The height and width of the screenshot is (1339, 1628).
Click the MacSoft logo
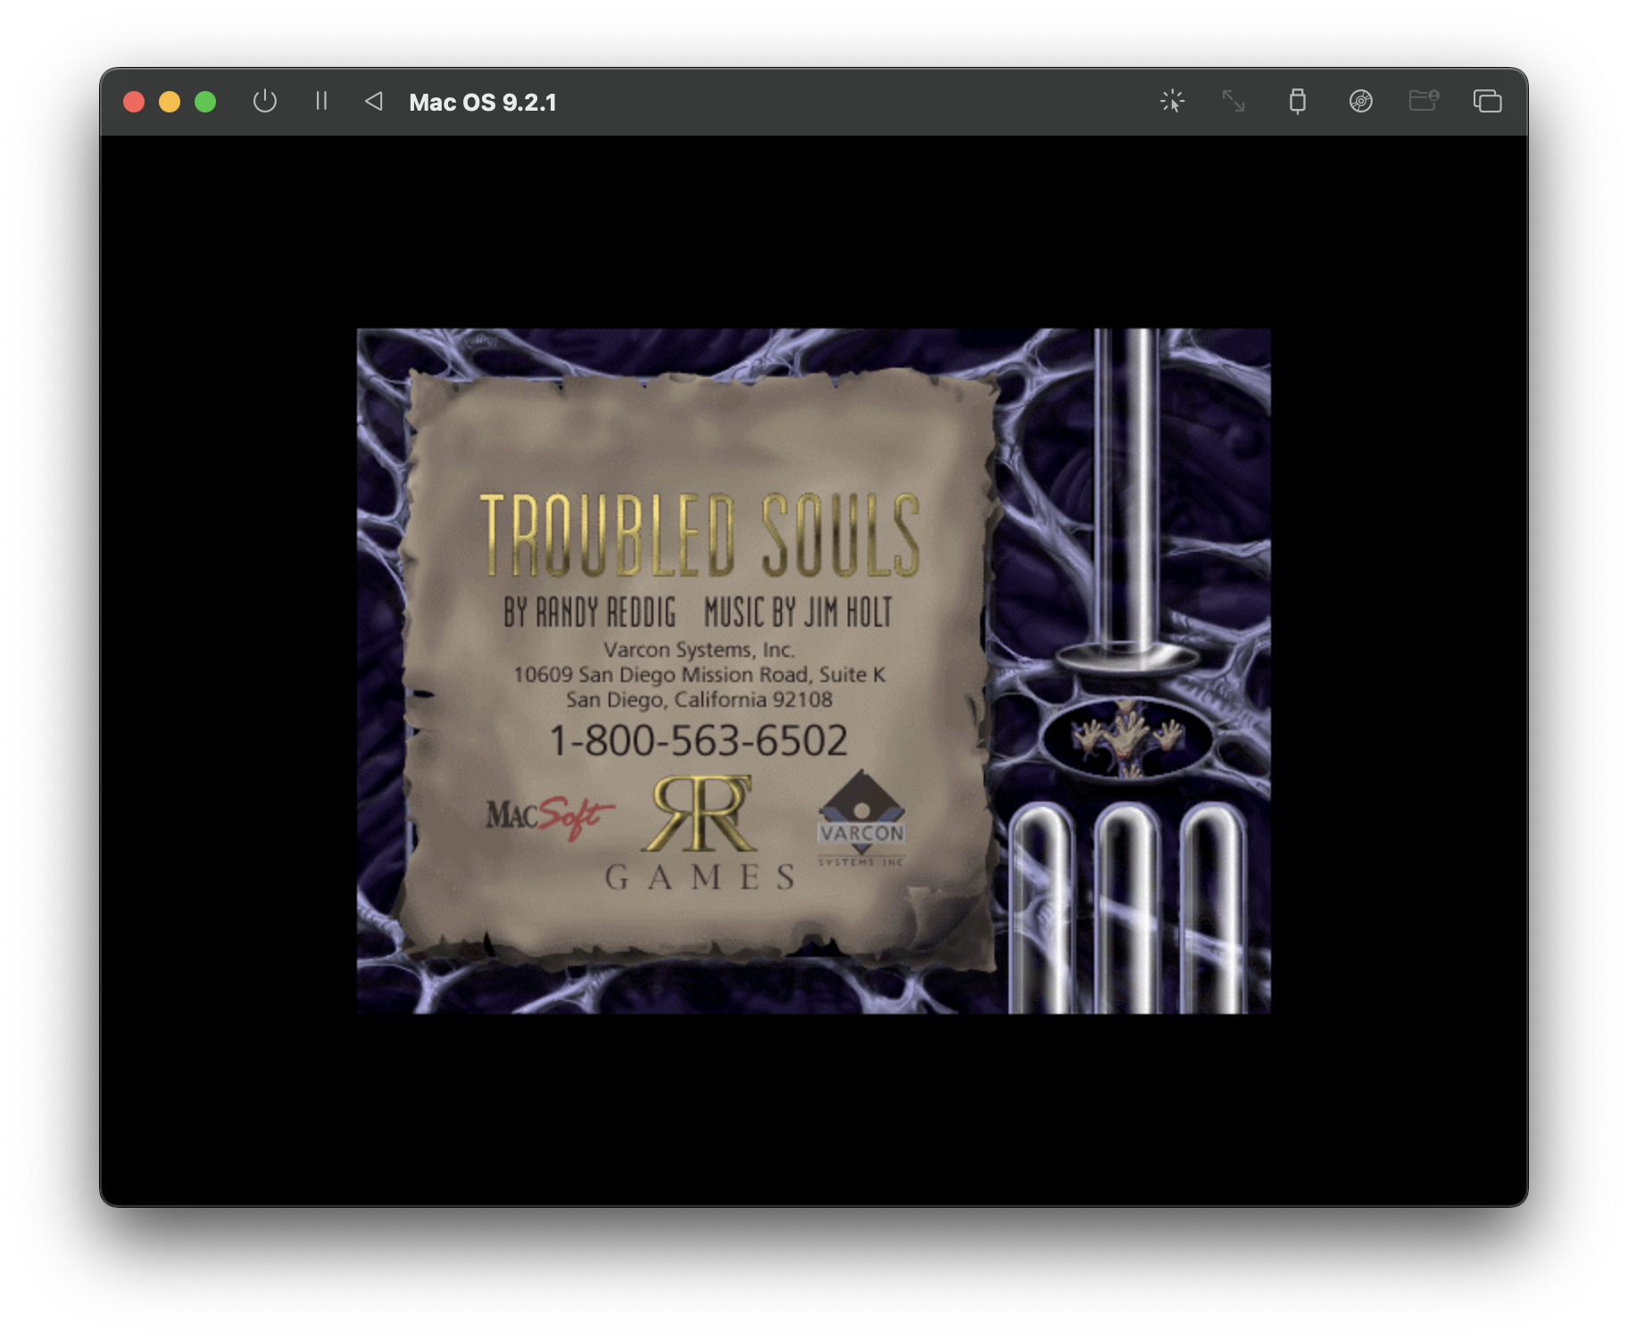pos(550,816)
